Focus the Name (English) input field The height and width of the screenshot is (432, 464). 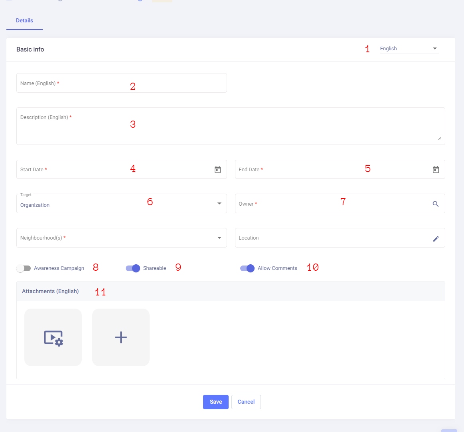click(x=121, y=83)
